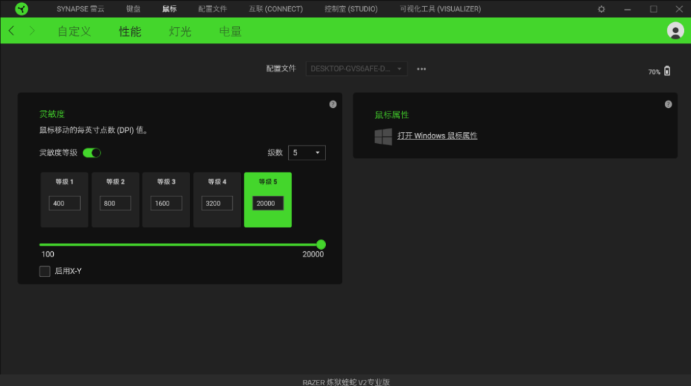
Task: Go forward with the right arrow
Action: (32, 31)
